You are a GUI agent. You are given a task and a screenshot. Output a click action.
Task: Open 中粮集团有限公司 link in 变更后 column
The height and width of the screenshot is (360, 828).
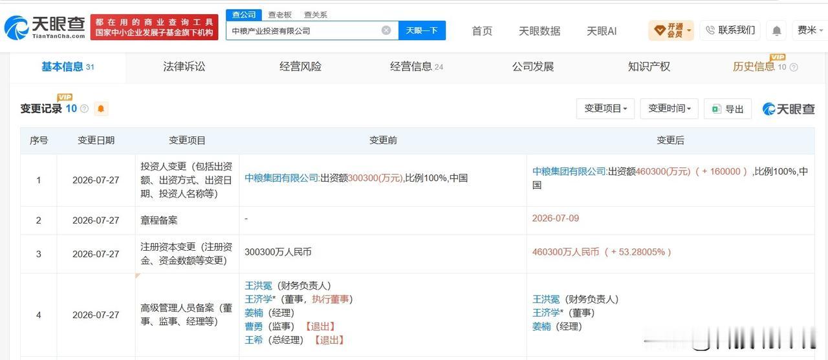(x=570, y=171)
